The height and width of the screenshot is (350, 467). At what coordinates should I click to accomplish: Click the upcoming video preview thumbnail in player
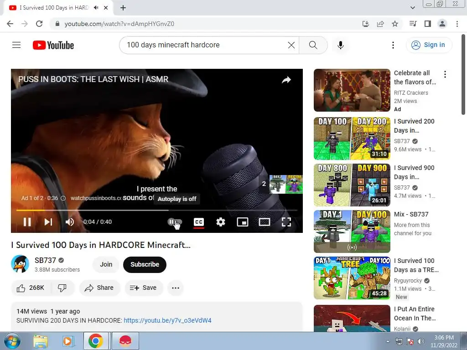[286, 184]
